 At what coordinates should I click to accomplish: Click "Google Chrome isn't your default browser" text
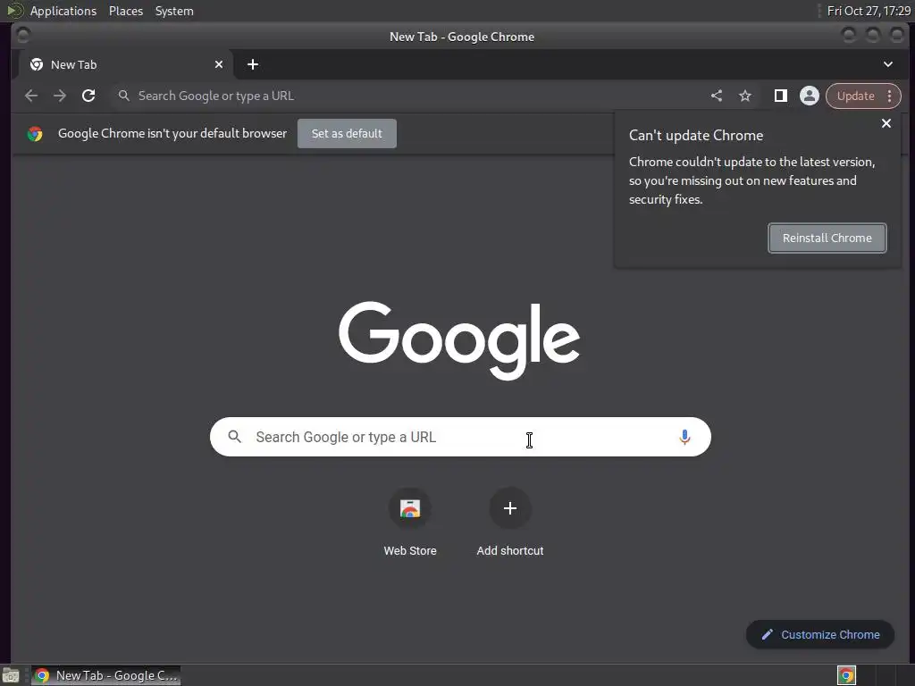click(172, 134)
